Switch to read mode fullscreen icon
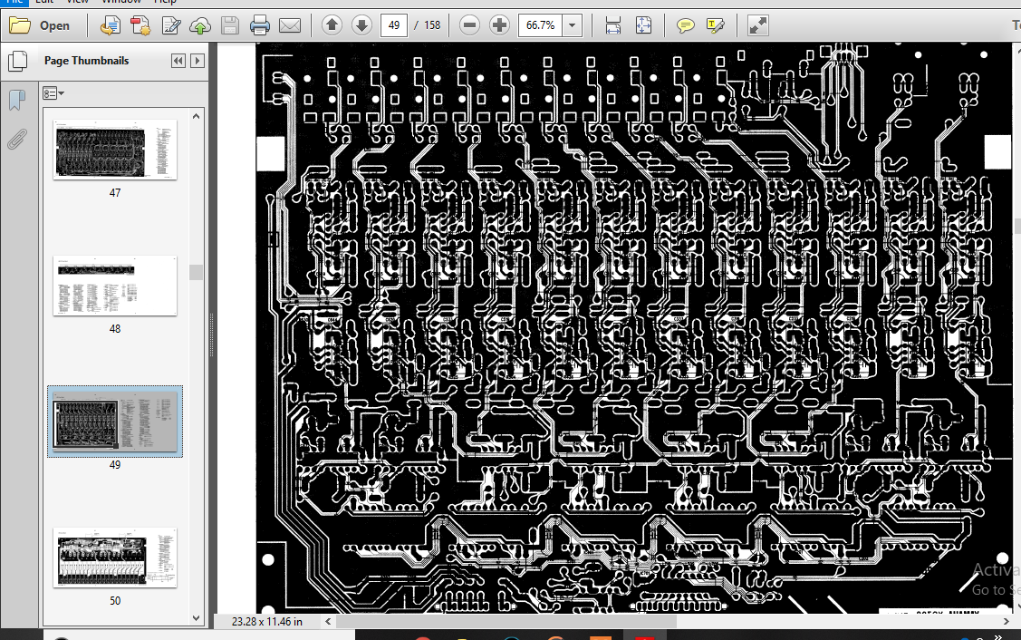 click(x=758, y=25)
